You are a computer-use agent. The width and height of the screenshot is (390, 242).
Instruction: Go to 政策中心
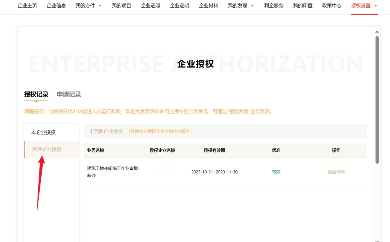[x=331, y=6]
